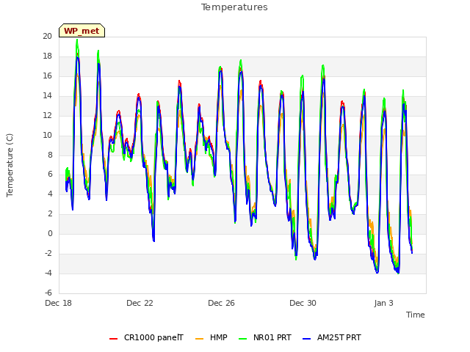
Task: Click the Dec 18 x-axis tick label
Action: pyautogui.click(x=58, y=303)
